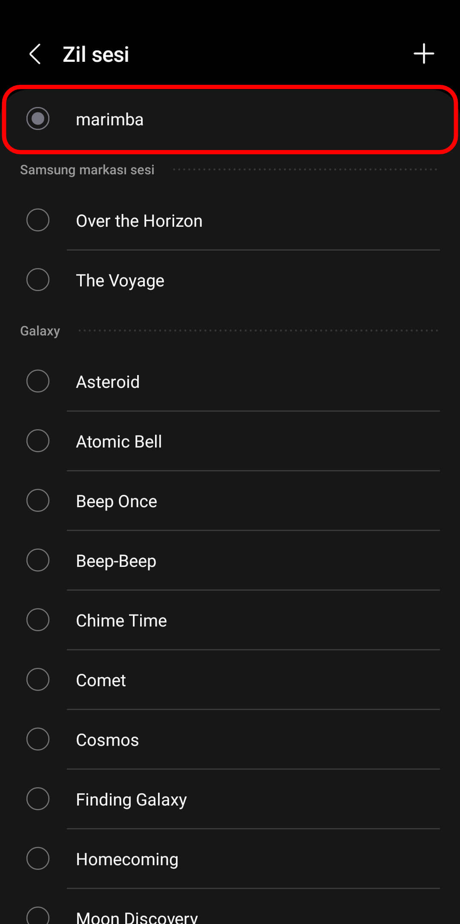Tap the Over the Horizon label
Image resolution: width=460 pixels, height=924 pixels.
139,221
